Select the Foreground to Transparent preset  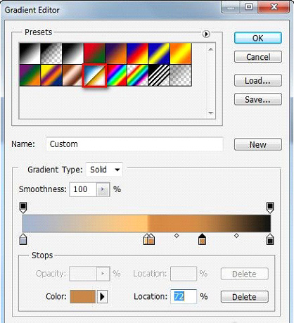click(x=51, y=53)
